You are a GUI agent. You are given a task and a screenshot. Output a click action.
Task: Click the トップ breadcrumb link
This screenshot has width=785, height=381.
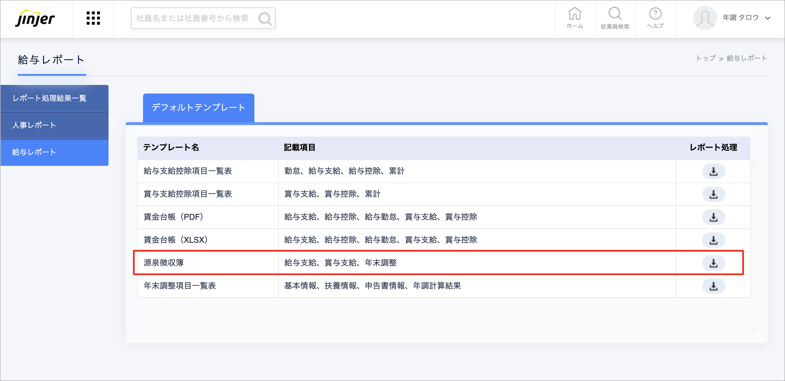tap(705, 58)
